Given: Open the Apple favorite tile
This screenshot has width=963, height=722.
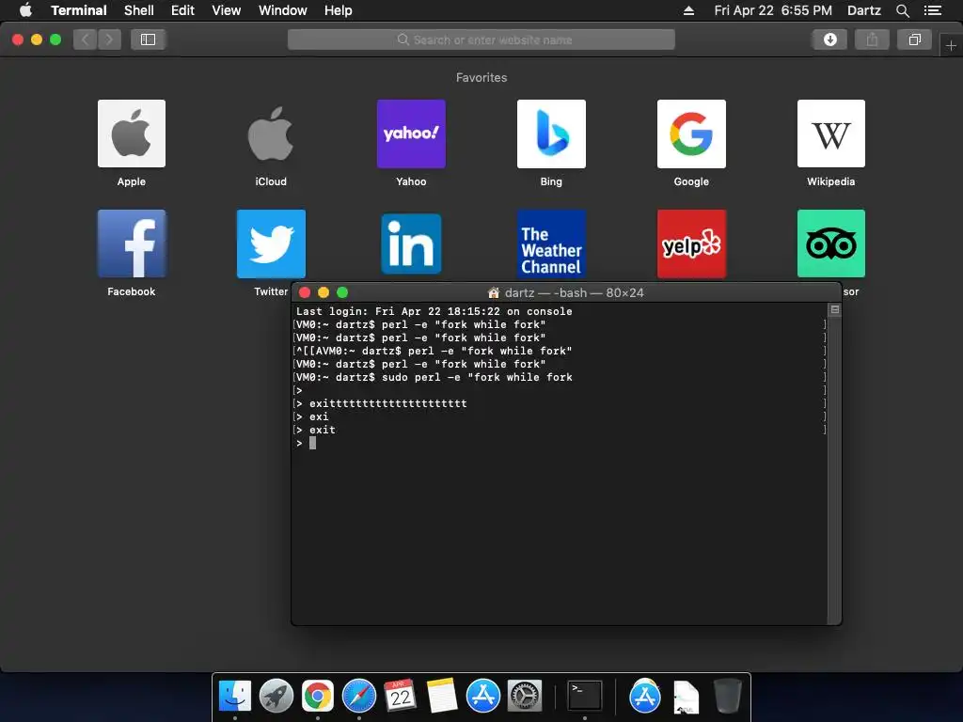Looking at the screenshot, I should pyautogui.click(x=132, y=133).
